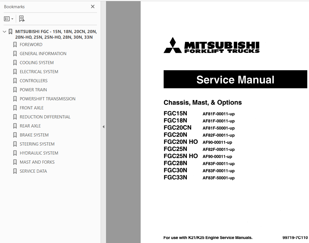309x243 pixels.
Task: Click the FGC33N model name
Action: point(175,177)
